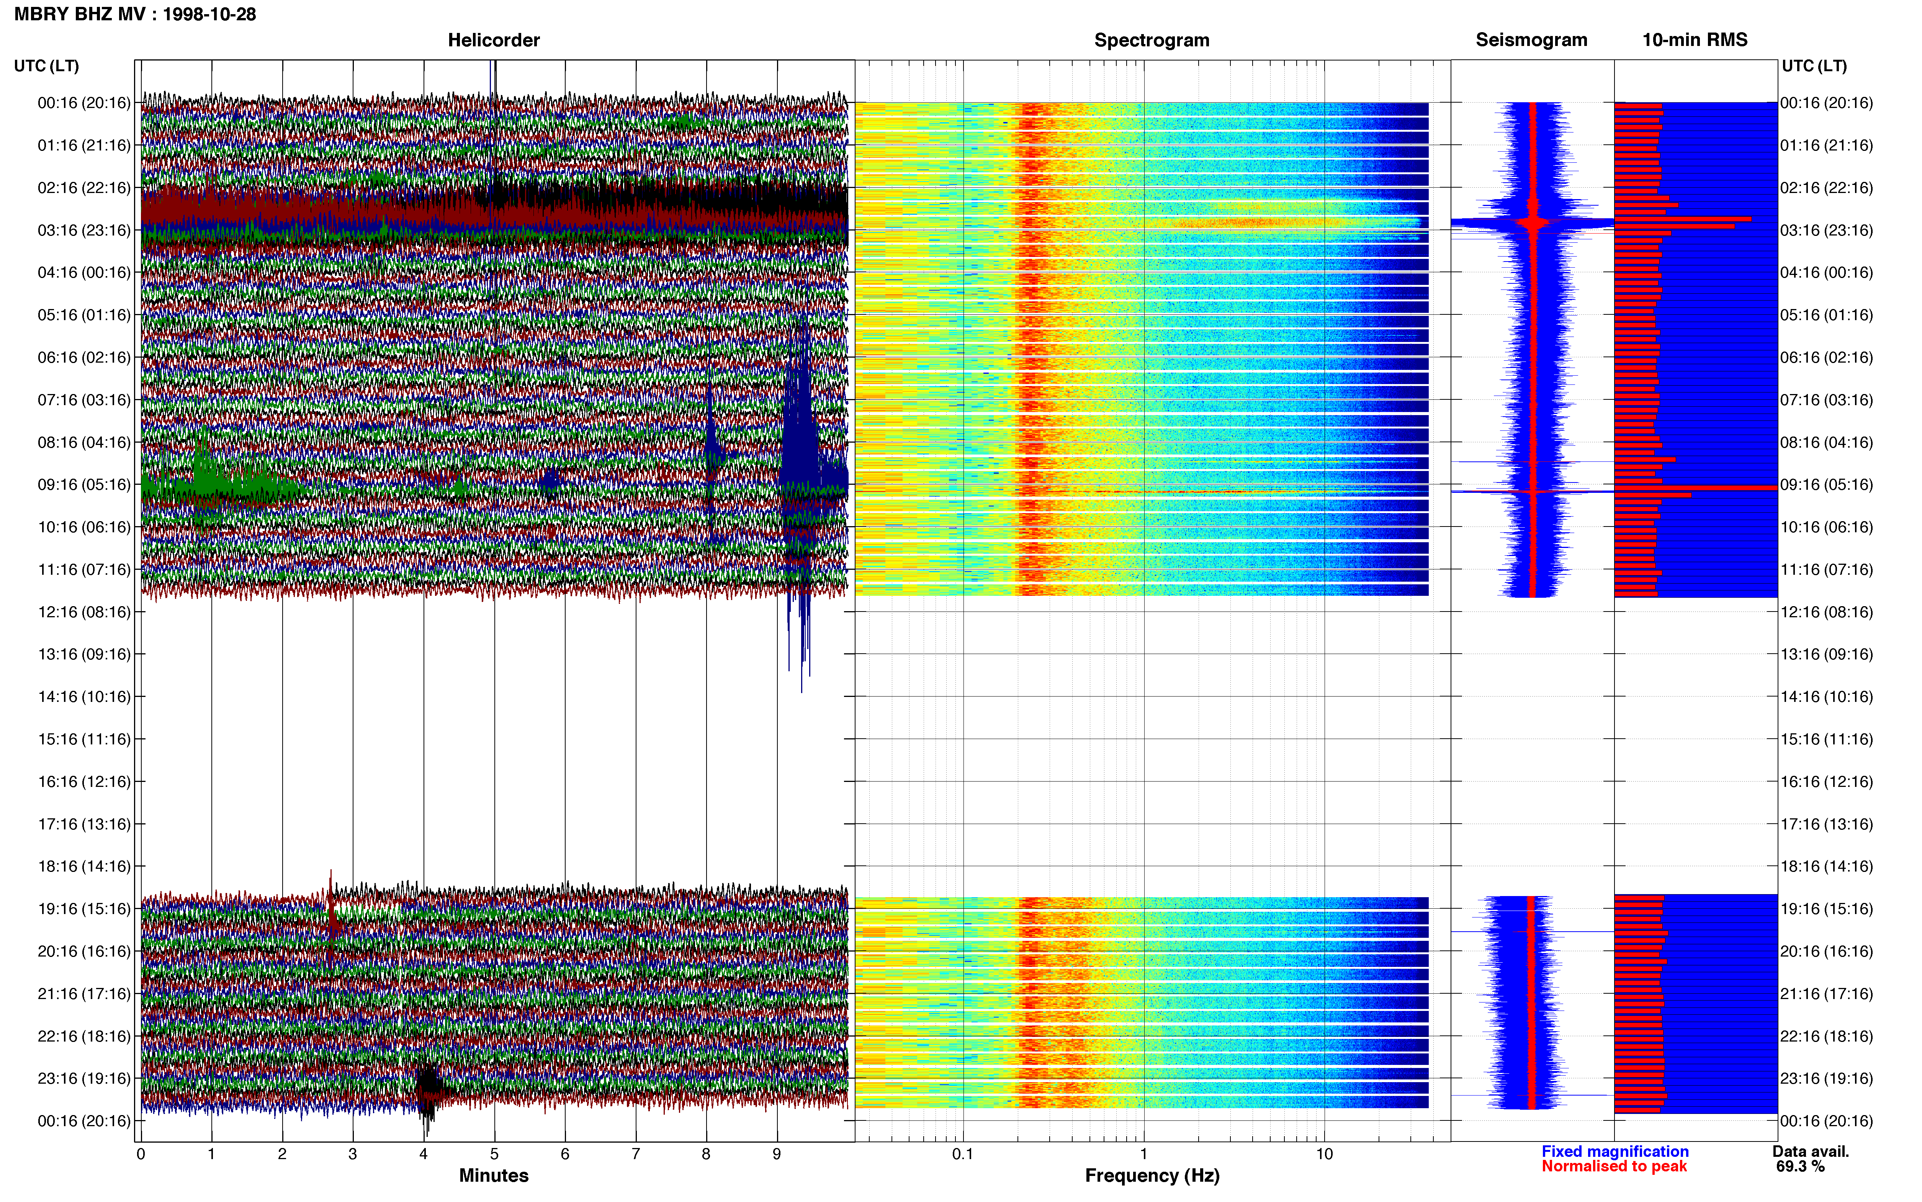The image size is (1922, 1202).
Task: Click the '69.3 %' data availability value
Action: [x=1800, y=1166]
